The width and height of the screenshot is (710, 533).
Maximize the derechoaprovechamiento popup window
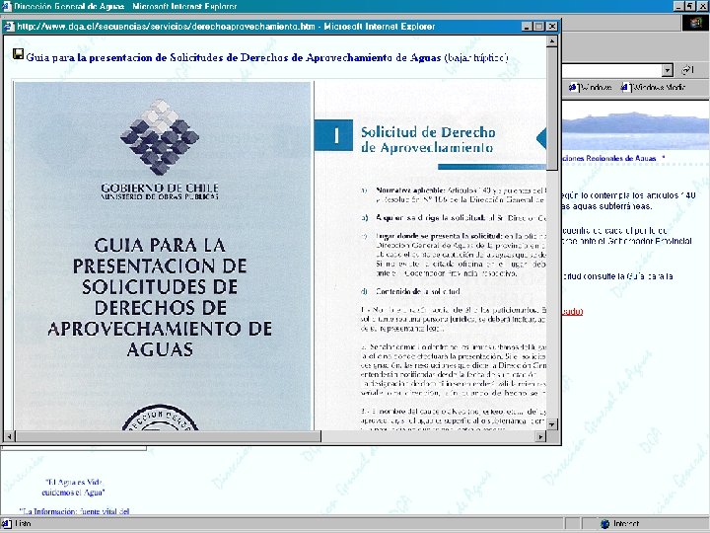coord(538,27)
